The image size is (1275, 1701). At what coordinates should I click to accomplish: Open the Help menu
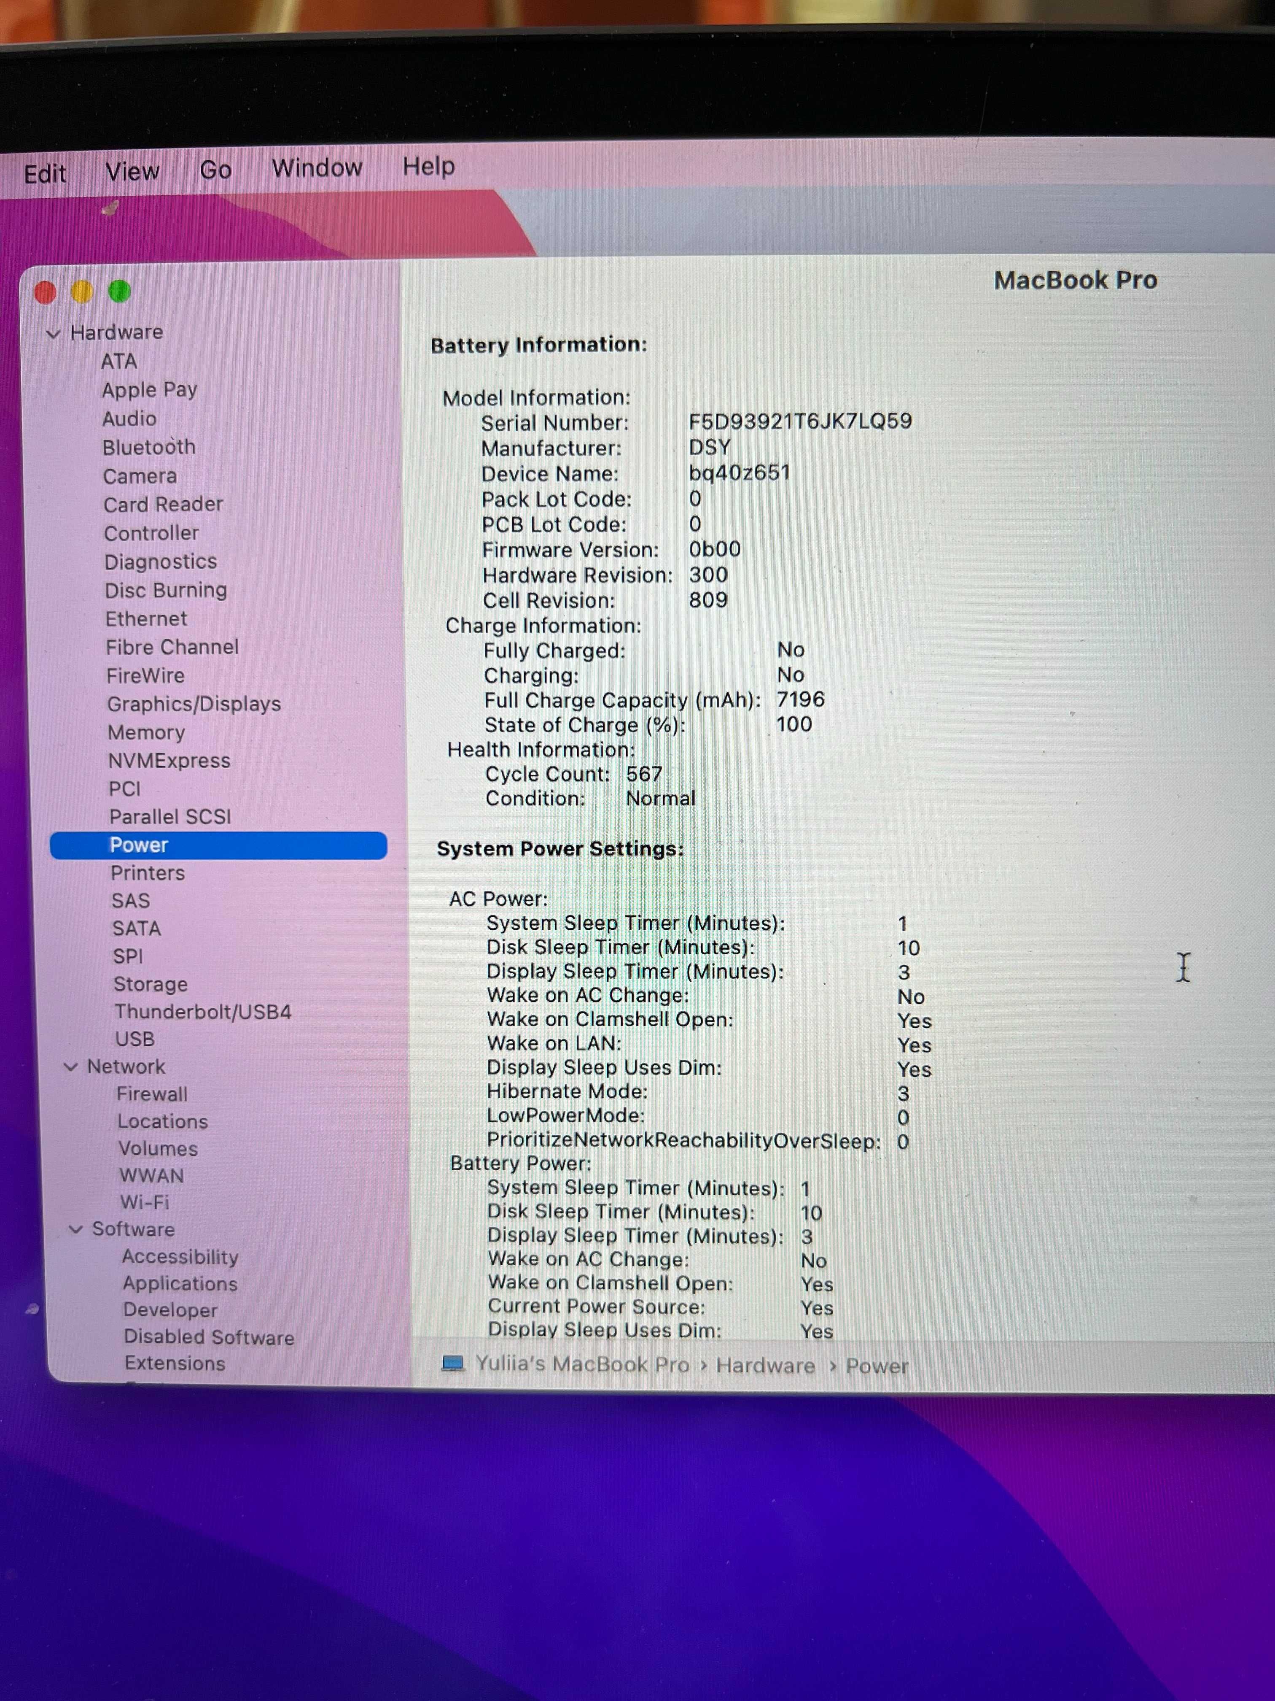pyautogui.click(x=428, y=166)
